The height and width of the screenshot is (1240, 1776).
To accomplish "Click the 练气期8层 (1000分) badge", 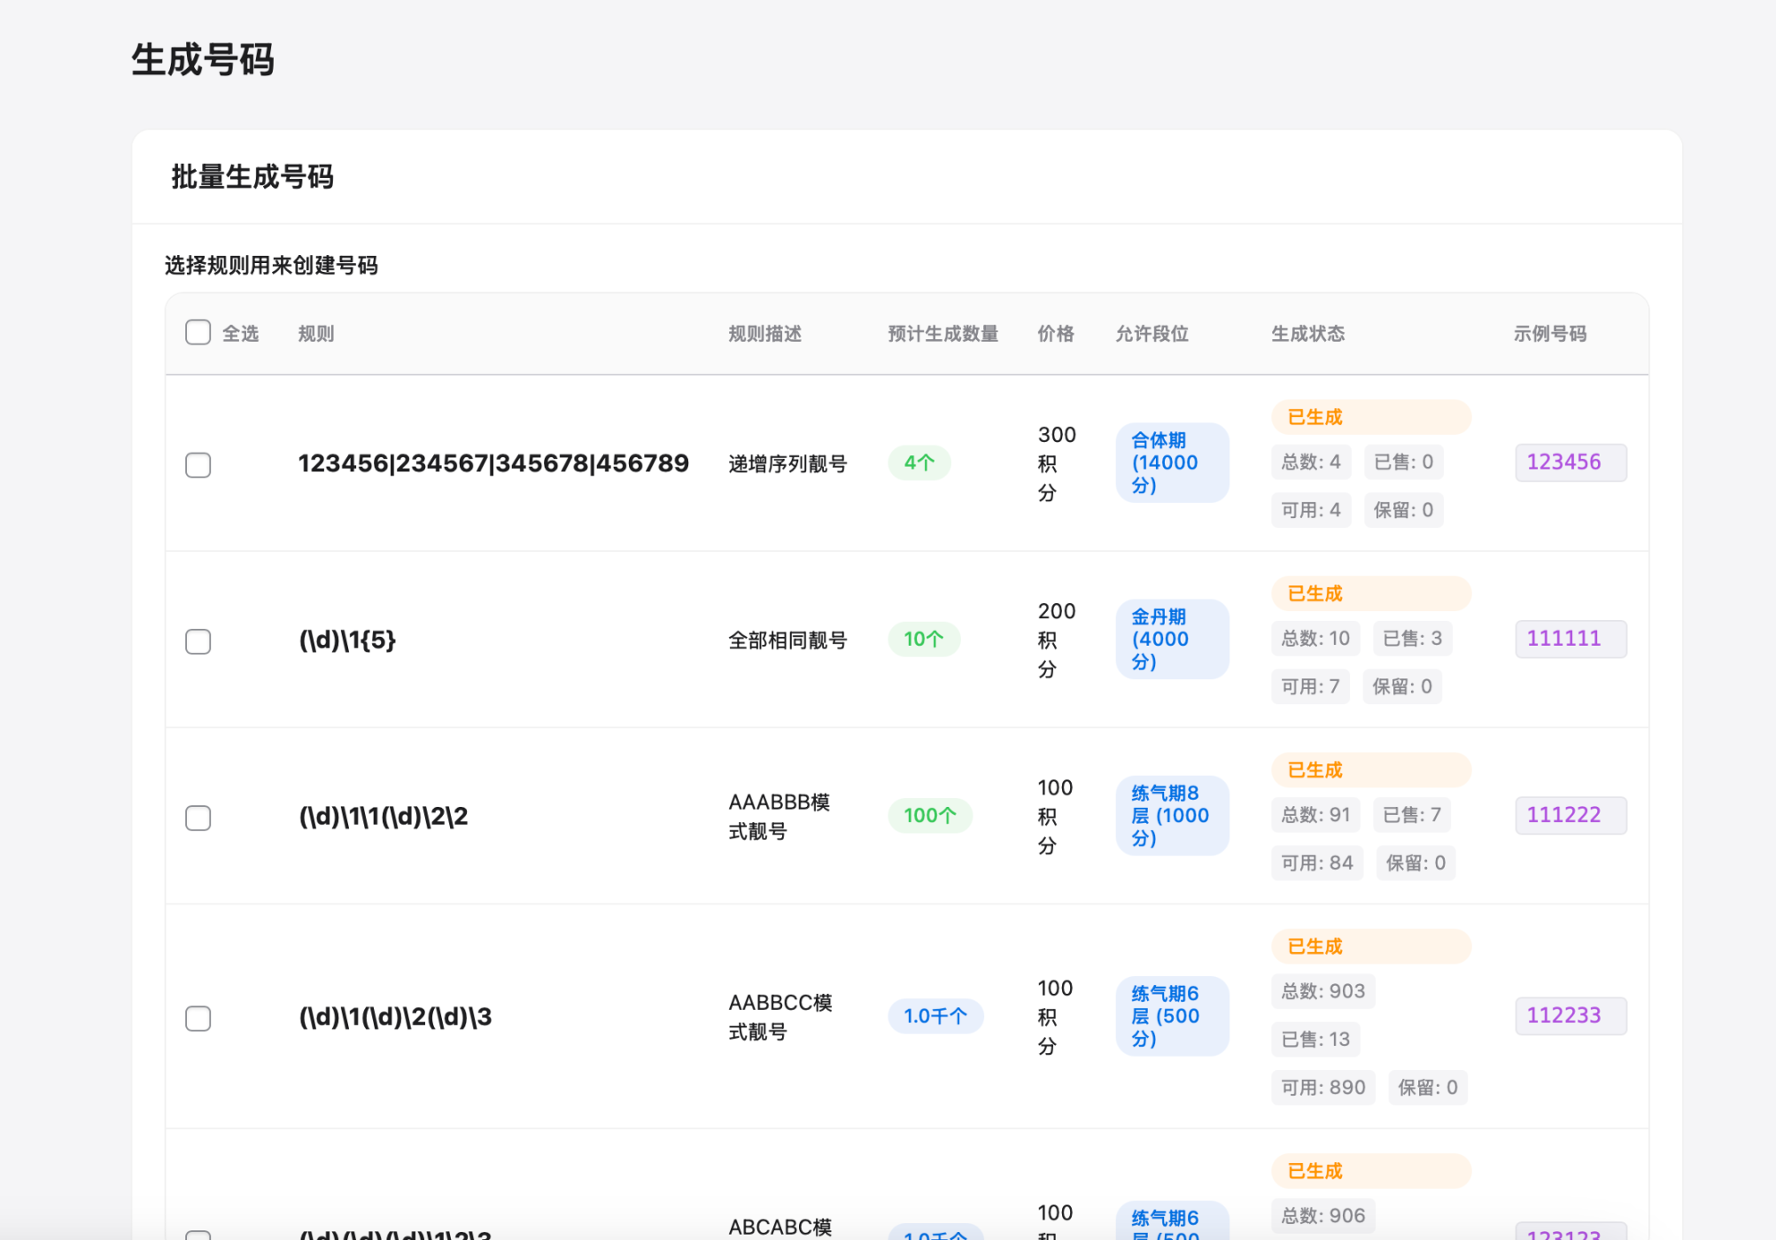I will tap(1171, 815).
